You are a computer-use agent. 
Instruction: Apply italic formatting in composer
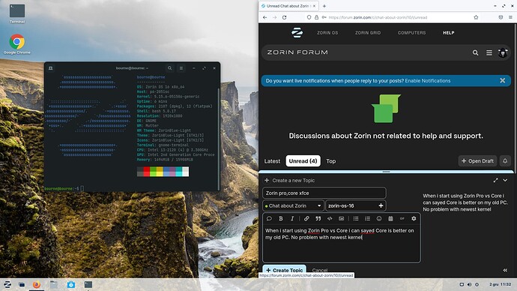292,218
